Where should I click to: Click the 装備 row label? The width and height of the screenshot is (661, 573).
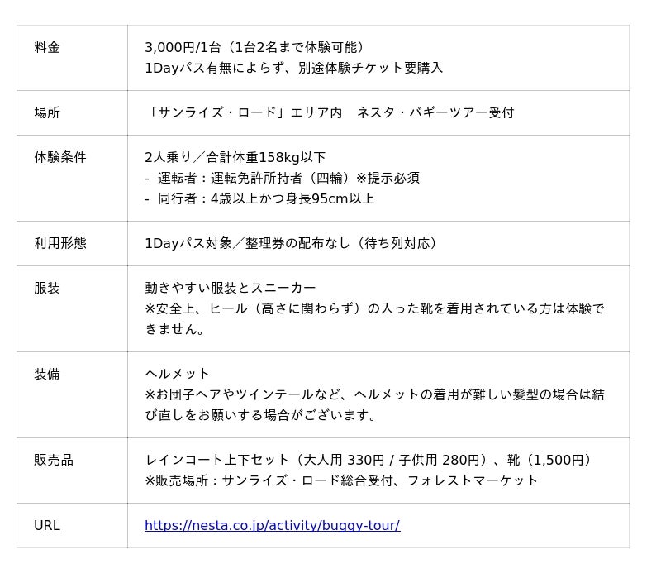coord(47,374)
